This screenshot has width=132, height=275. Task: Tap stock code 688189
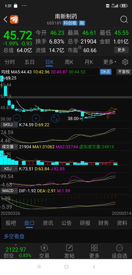pos(54,23)
